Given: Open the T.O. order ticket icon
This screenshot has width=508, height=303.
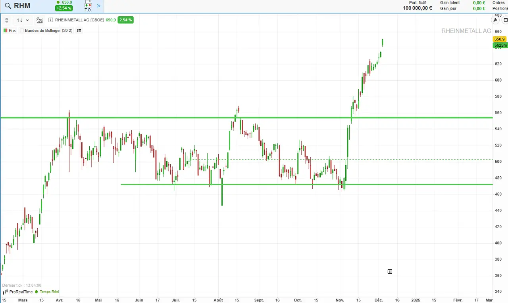Looking at the screenshot, I should 88,6.
